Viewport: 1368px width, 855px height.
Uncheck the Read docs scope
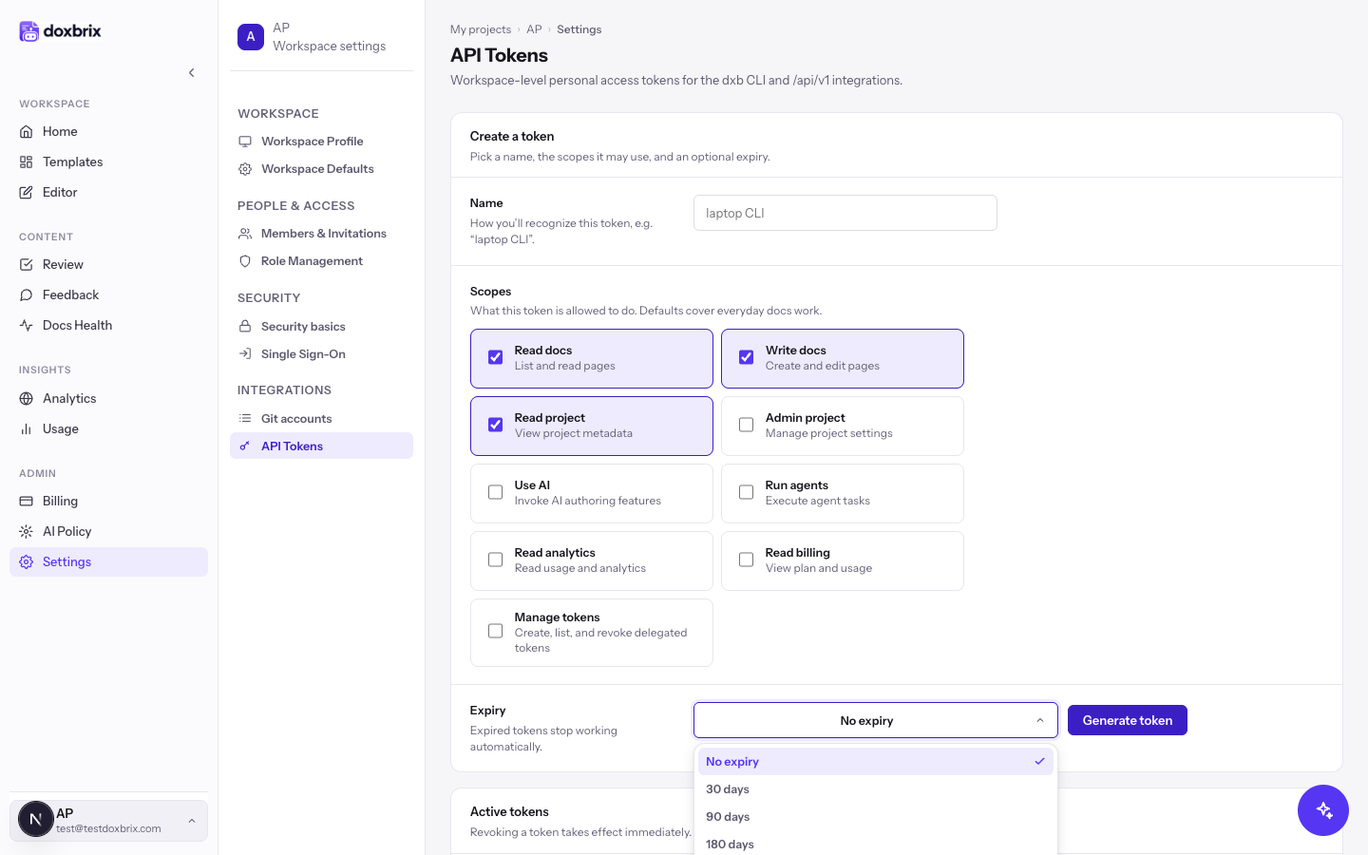point(495,357)
